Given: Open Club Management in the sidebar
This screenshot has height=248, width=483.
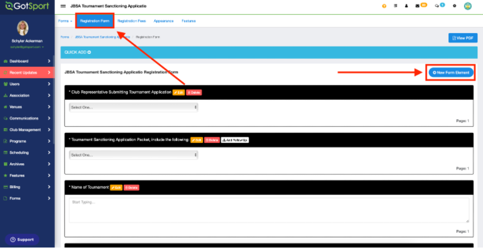Looking at the screenshot, I should (27, 130).
